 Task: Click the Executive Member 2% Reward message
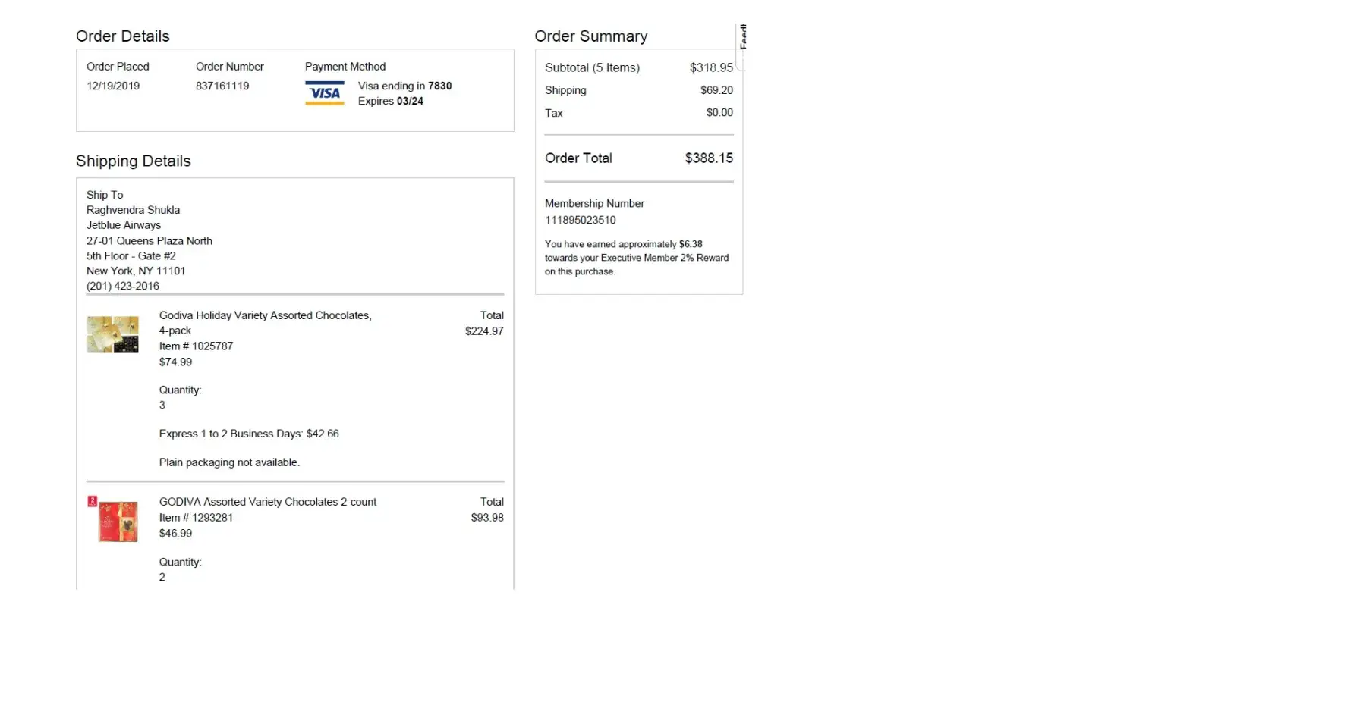tap(636, 258)
